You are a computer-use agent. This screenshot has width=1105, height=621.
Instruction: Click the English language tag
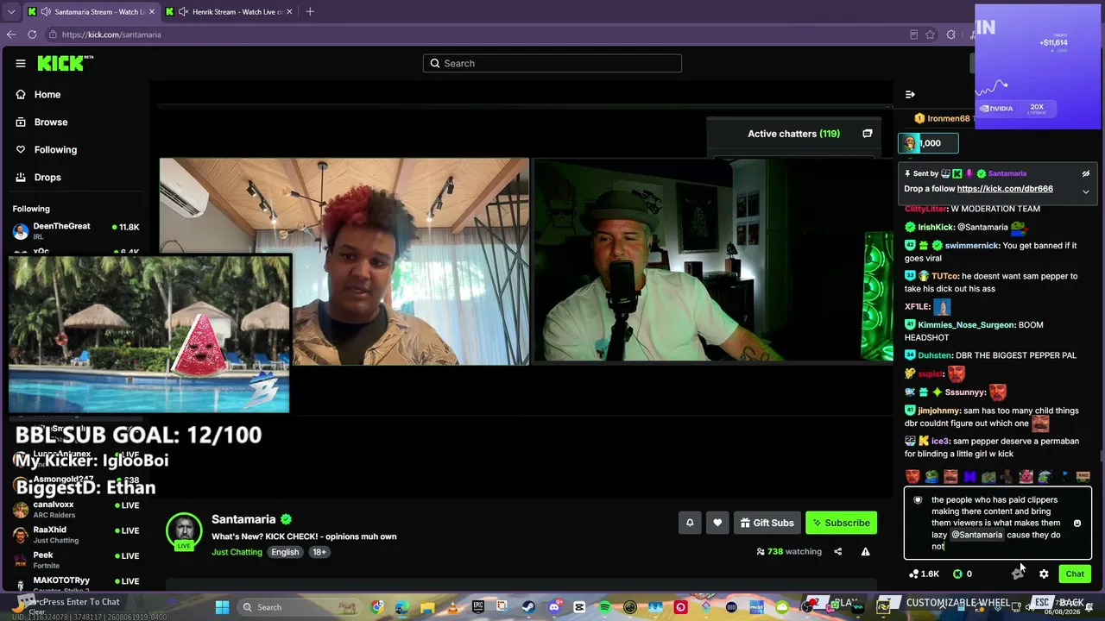pyautogui.click(x=285, y=552)
